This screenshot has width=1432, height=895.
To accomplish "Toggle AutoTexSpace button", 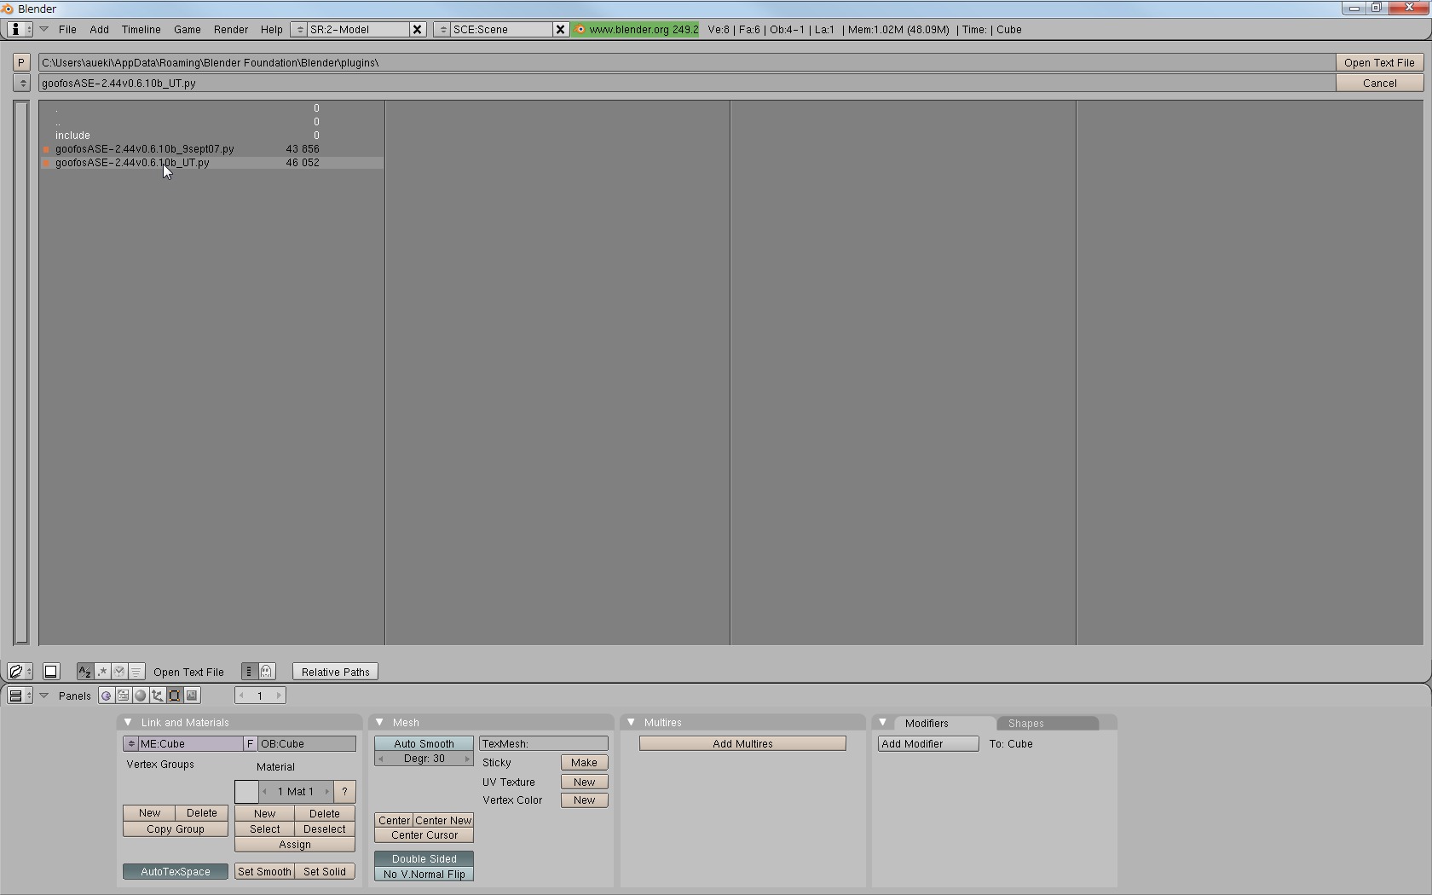I will (175, 872).
